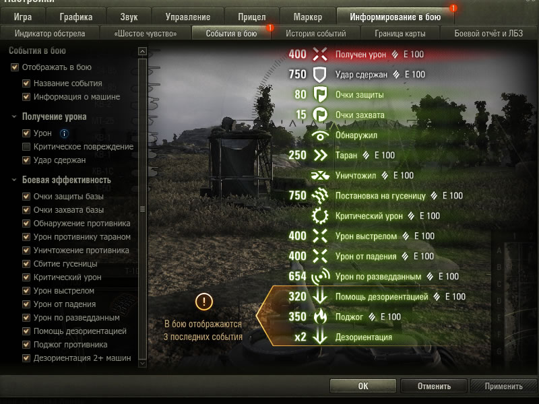Viewport: 539px width, 404px height.
Task: Click the Применить button
Action: [x=503, y=386]
